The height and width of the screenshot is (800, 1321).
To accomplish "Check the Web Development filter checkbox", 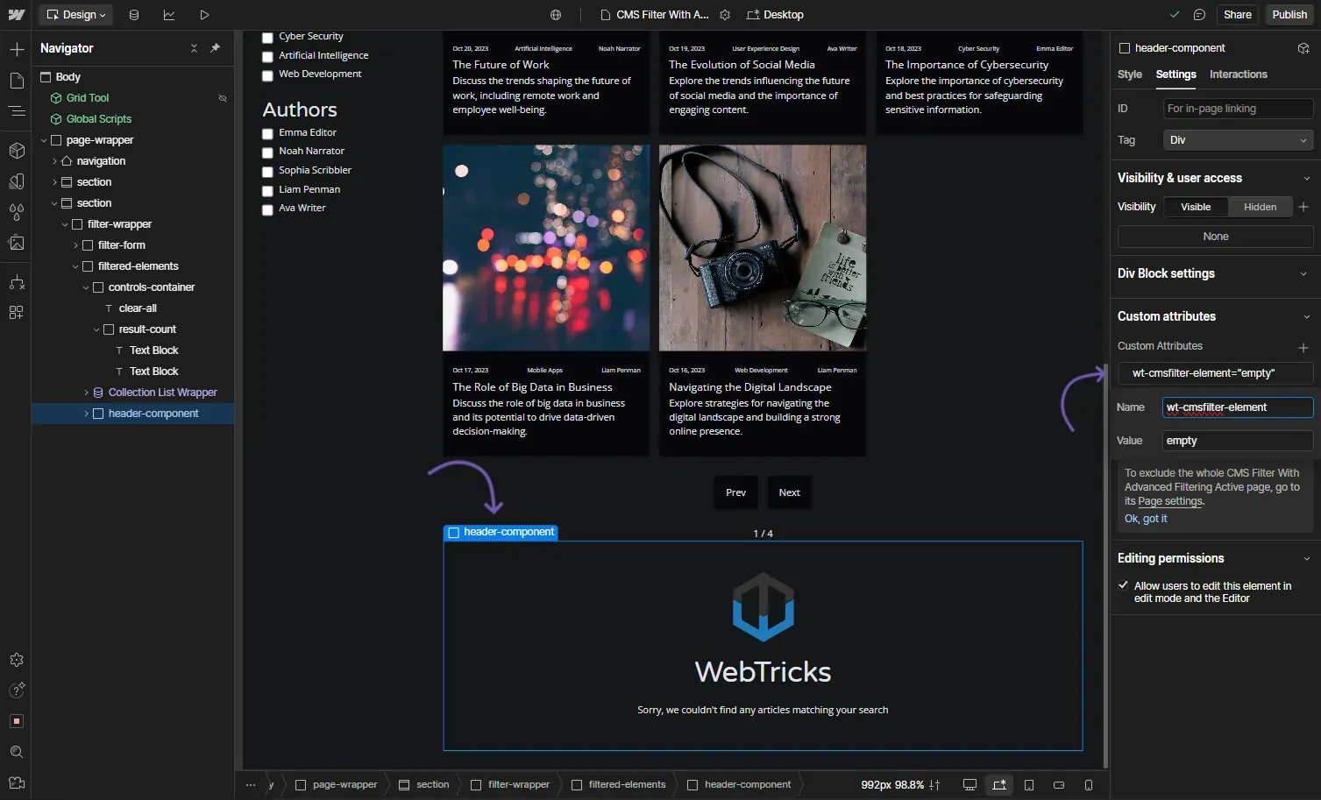I will [x=268, y=75].
